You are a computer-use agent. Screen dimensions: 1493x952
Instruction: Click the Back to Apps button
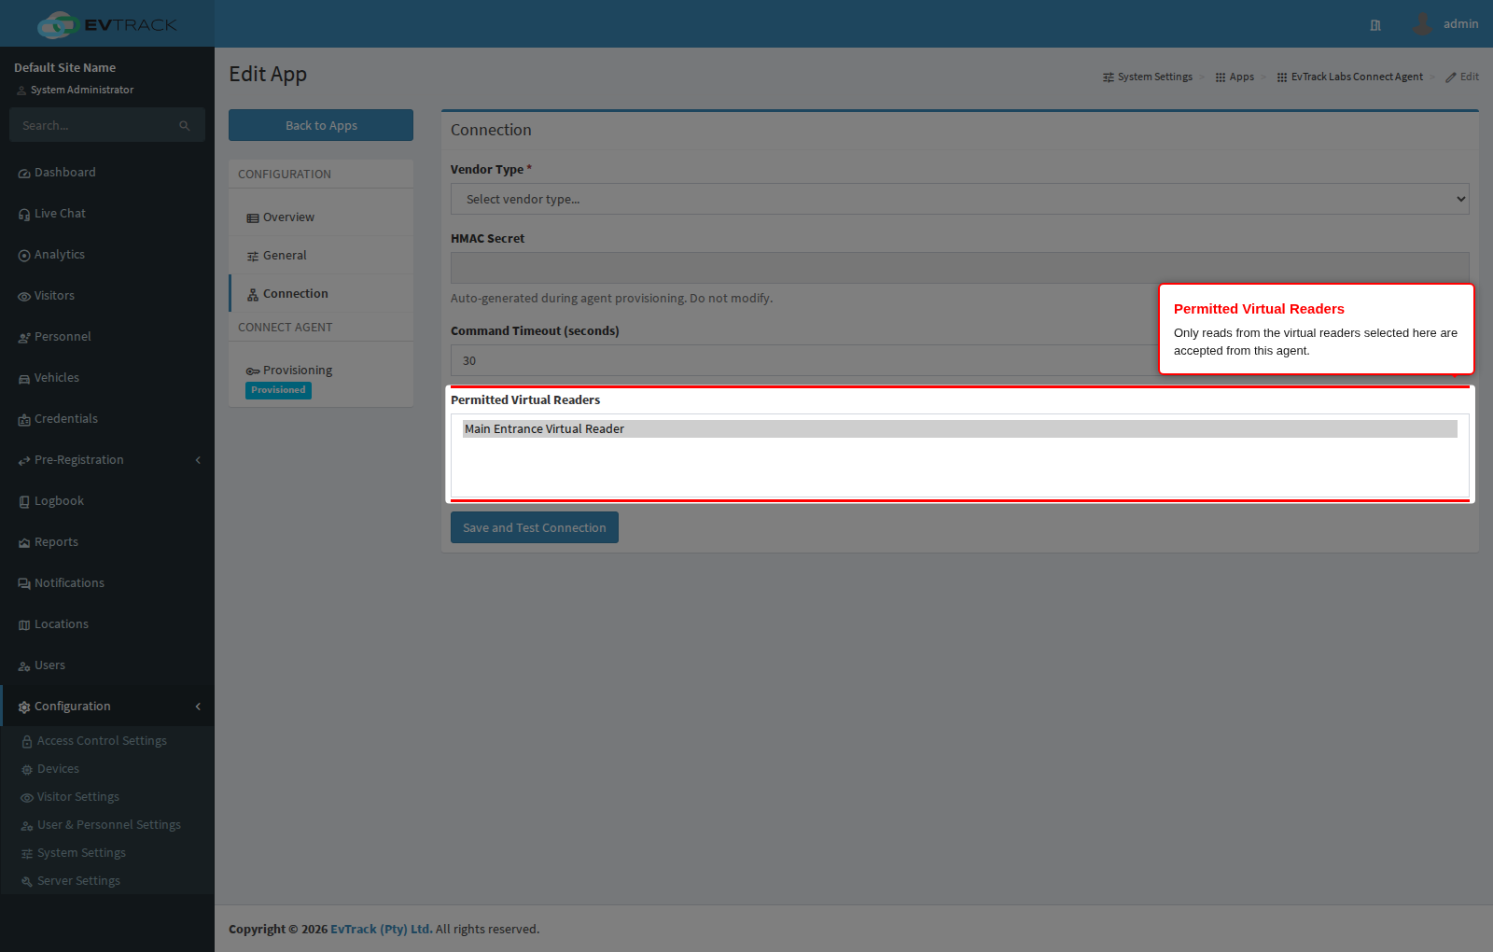click(321, 125)
